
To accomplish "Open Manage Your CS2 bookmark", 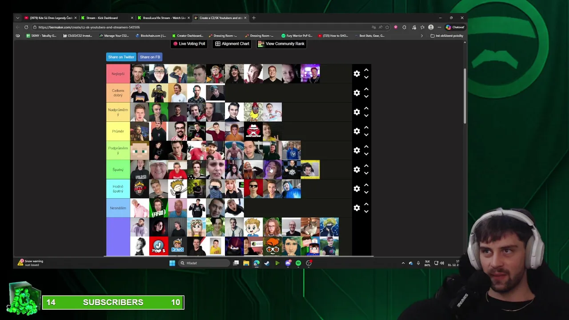I will point(114,36).
